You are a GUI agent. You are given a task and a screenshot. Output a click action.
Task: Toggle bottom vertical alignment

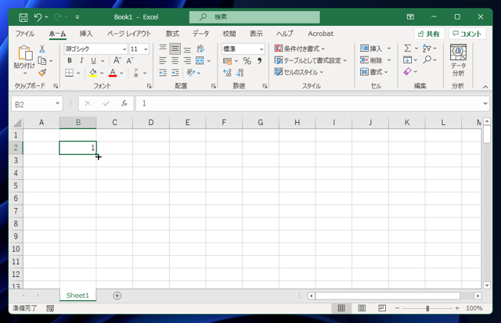point(187,48)
